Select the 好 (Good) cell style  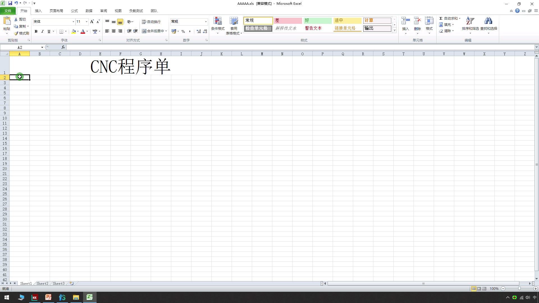point(318,20)
